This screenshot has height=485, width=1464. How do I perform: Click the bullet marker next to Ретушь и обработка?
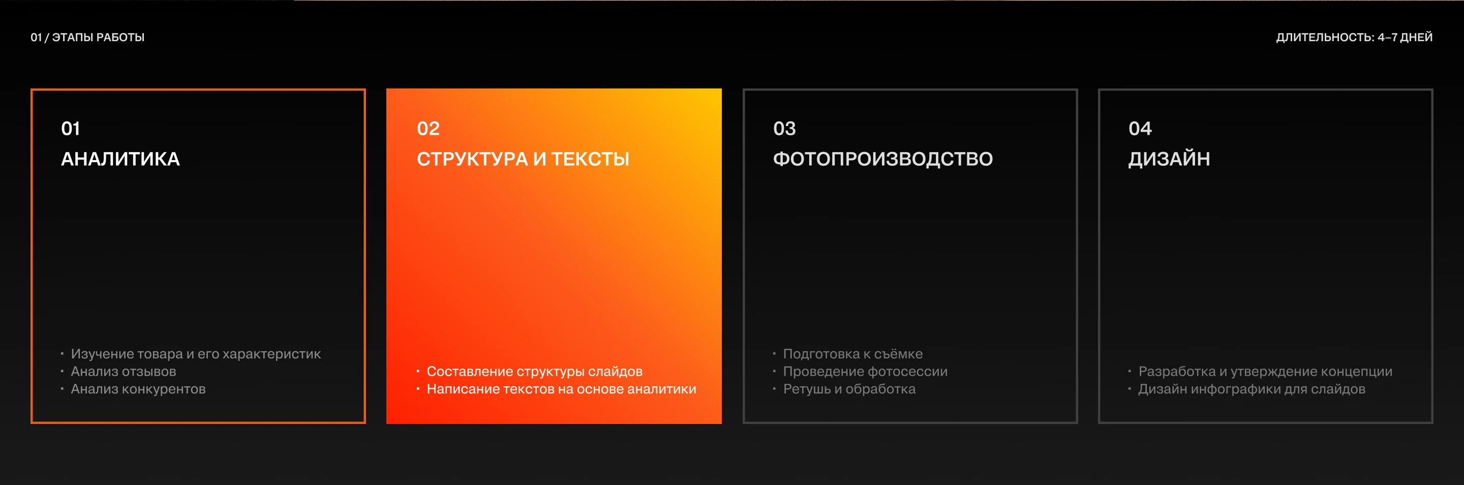pos(774,389)
